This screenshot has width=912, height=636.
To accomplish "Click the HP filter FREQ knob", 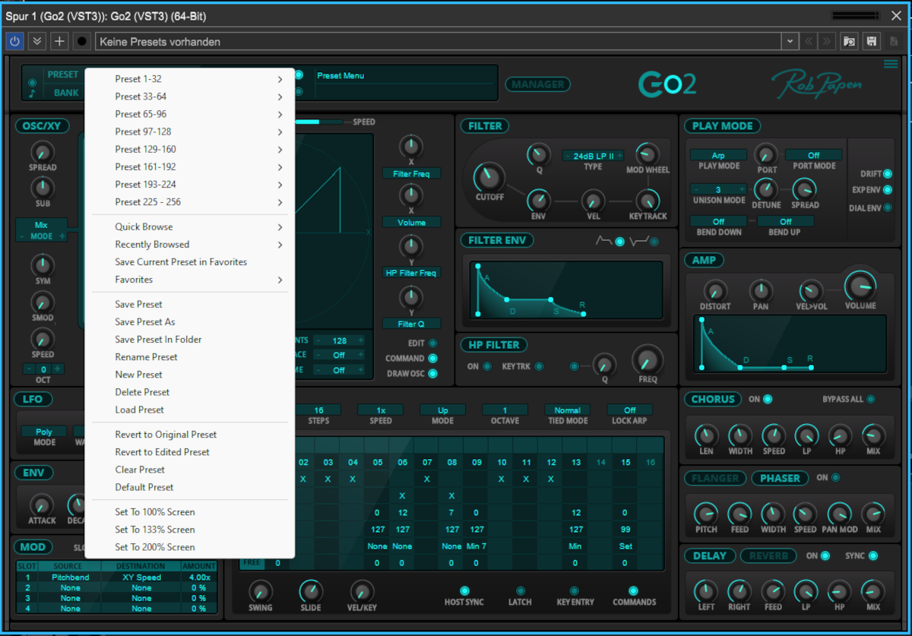I will 648,359.
